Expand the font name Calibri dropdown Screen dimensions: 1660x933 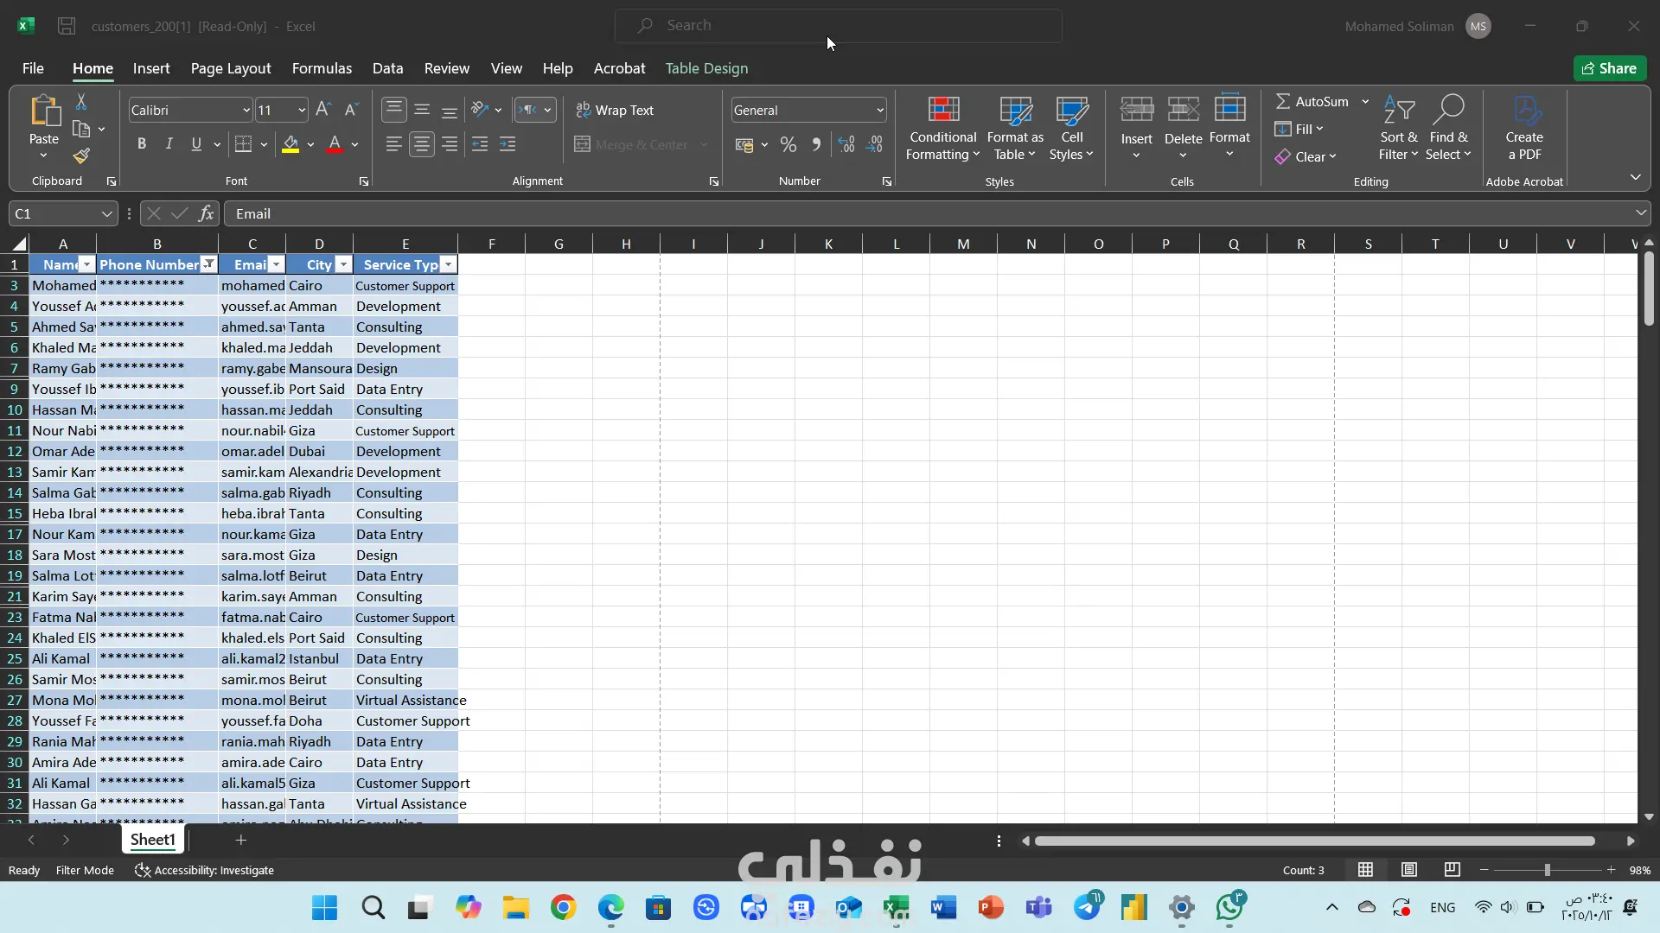pos(246,110)
